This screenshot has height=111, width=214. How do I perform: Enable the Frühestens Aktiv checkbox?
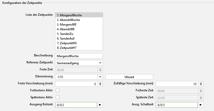58,90
